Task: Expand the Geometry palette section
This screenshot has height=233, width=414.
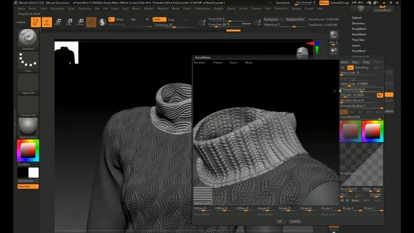Action: click(358, 23)
